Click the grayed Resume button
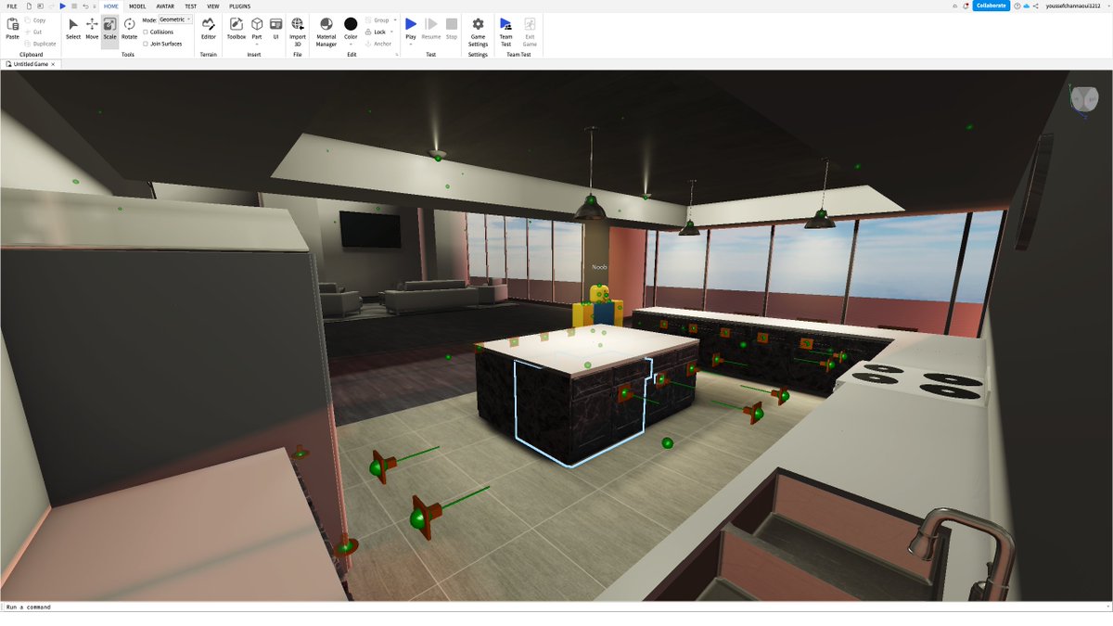The image size is (1113, 626). (x=431, y=29)
